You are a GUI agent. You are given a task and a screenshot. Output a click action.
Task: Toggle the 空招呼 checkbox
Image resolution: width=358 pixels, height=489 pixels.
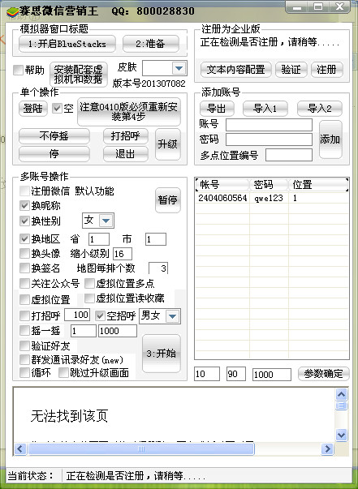(100, 315)
